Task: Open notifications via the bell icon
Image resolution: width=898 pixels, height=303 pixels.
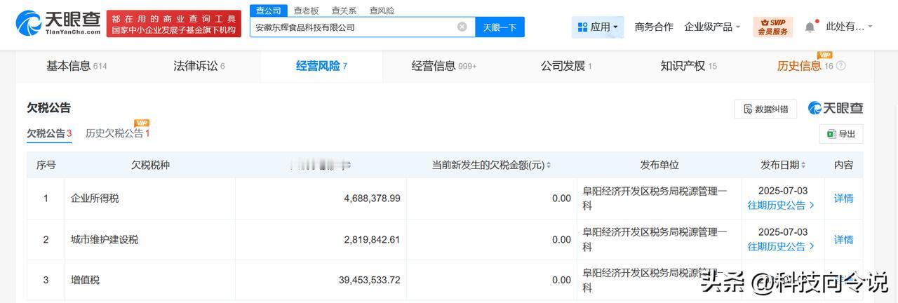Action: (810, 27)
